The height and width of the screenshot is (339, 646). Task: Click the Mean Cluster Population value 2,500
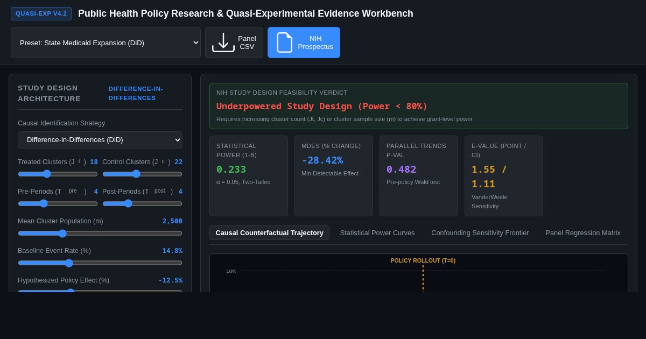pos(172,221)
